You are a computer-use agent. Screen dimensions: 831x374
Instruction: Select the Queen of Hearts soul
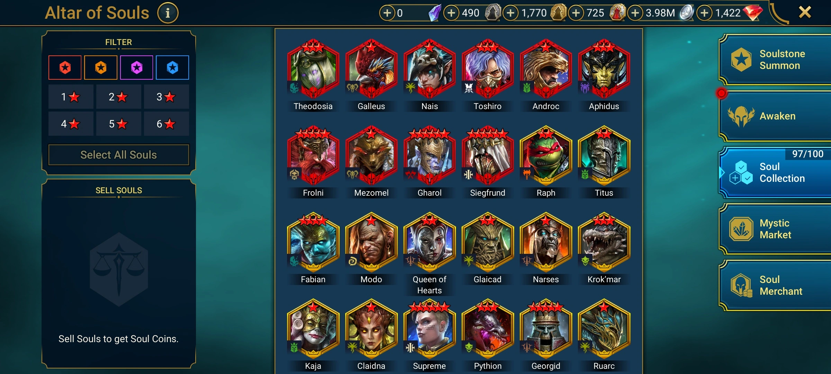(429, 242)
